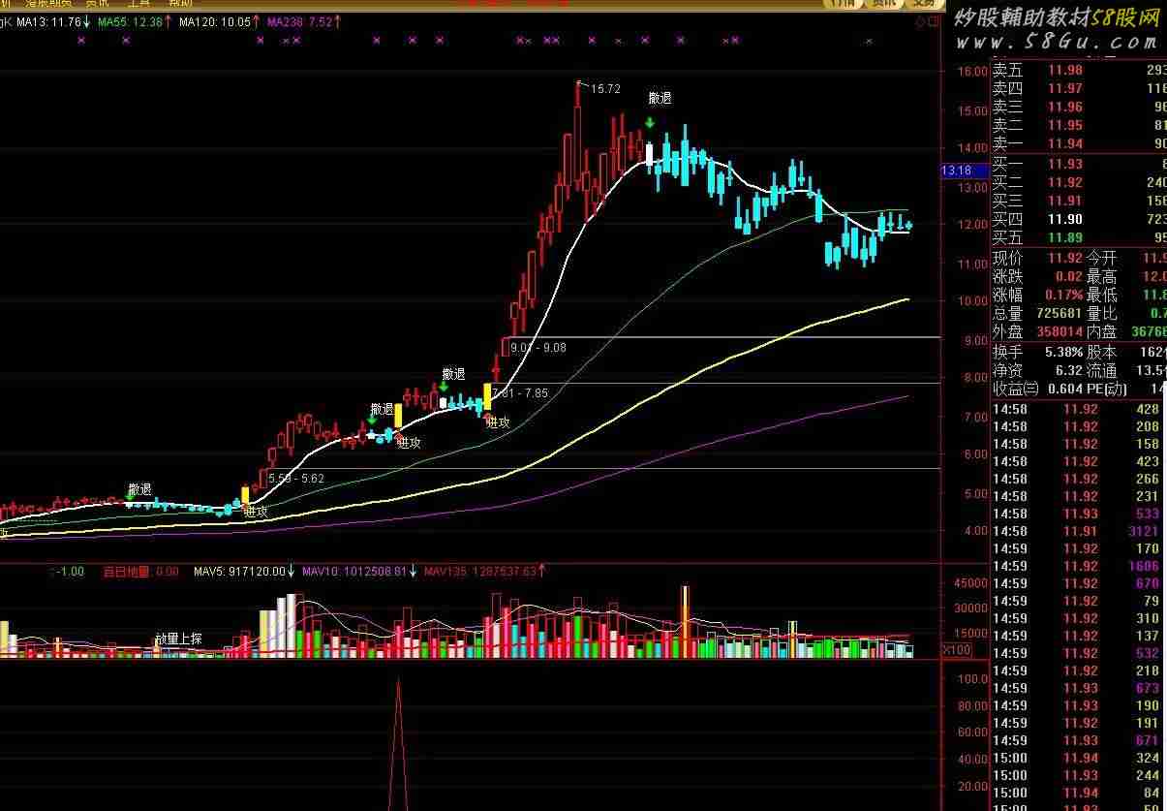
Task: Select the 15:00 tick with volume 324
Action: click(x=1079, y=758)
